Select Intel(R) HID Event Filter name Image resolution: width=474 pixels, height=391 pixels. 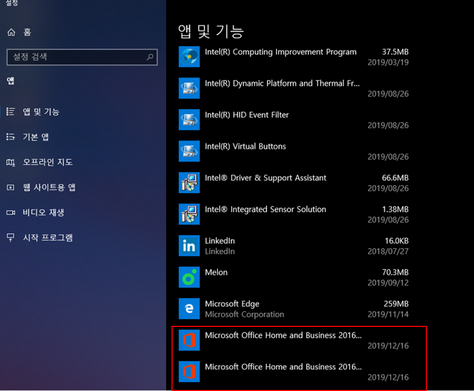tap(247, 115)
